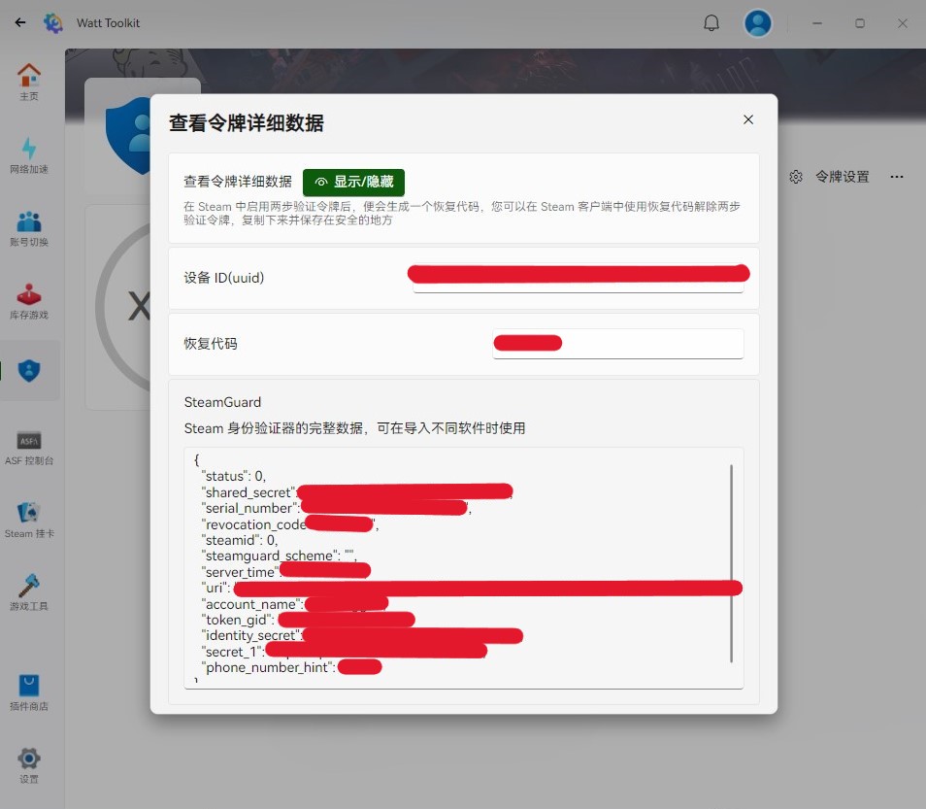926x809 pixels.
Task: Close the 查看令牌详细数据 dialog
Action: click(747, 119)
